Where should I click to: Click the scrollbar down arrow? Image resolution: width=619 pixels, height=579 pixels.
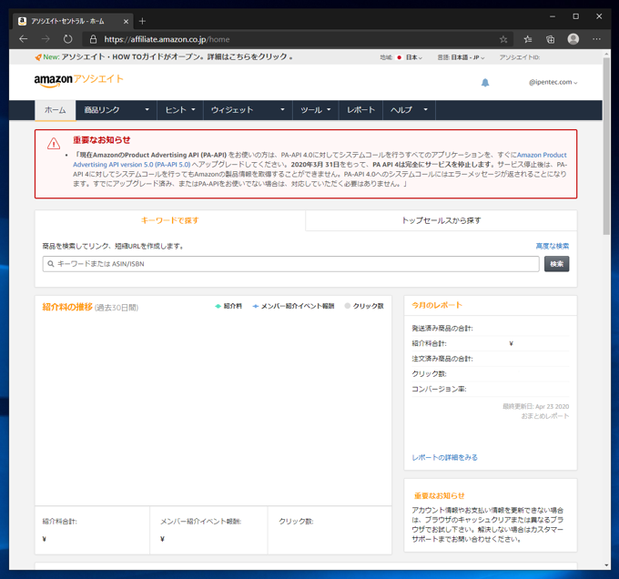607,565
